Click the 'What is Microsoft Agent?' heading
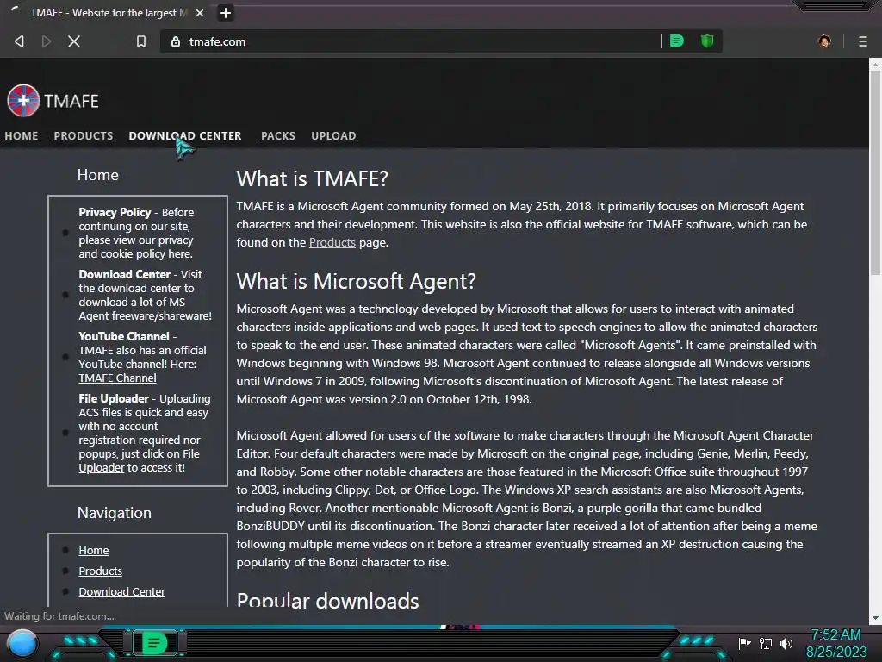882x662 pixels. pyautogui.click(x=356, y=282)
